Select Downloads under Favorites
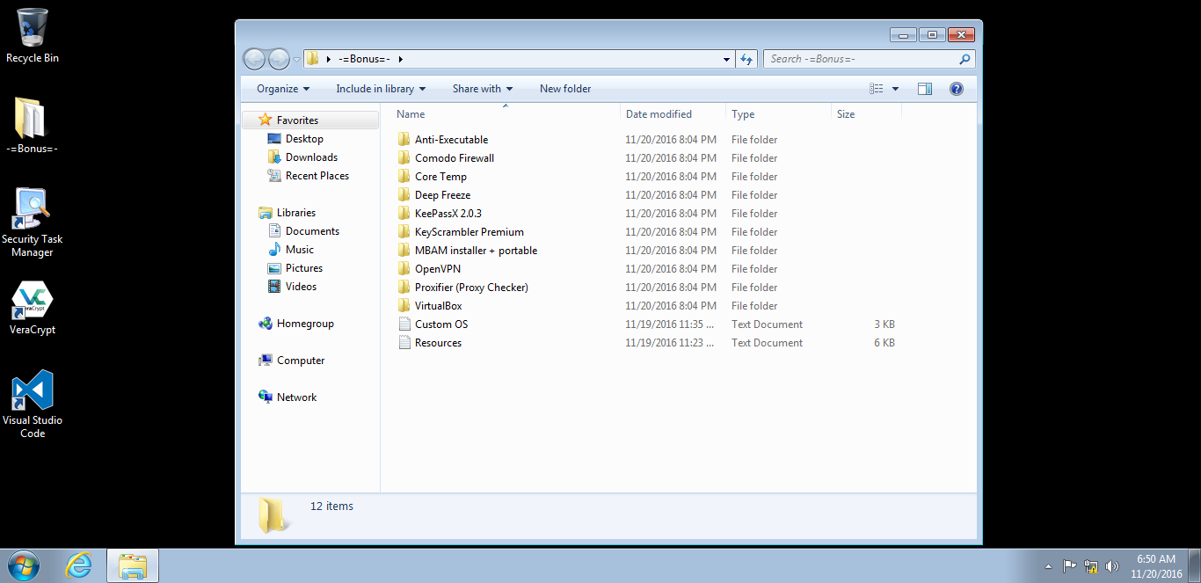The height and width of the screenshot is (583, 1201). click(302, 157)
